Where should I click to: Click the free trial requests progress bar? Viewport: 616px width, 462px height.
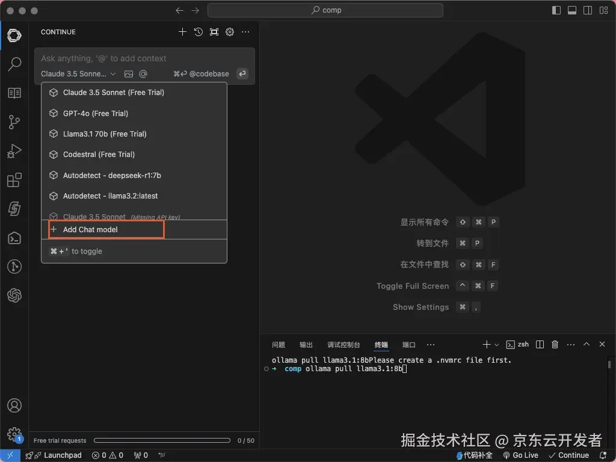click(162, 440)
